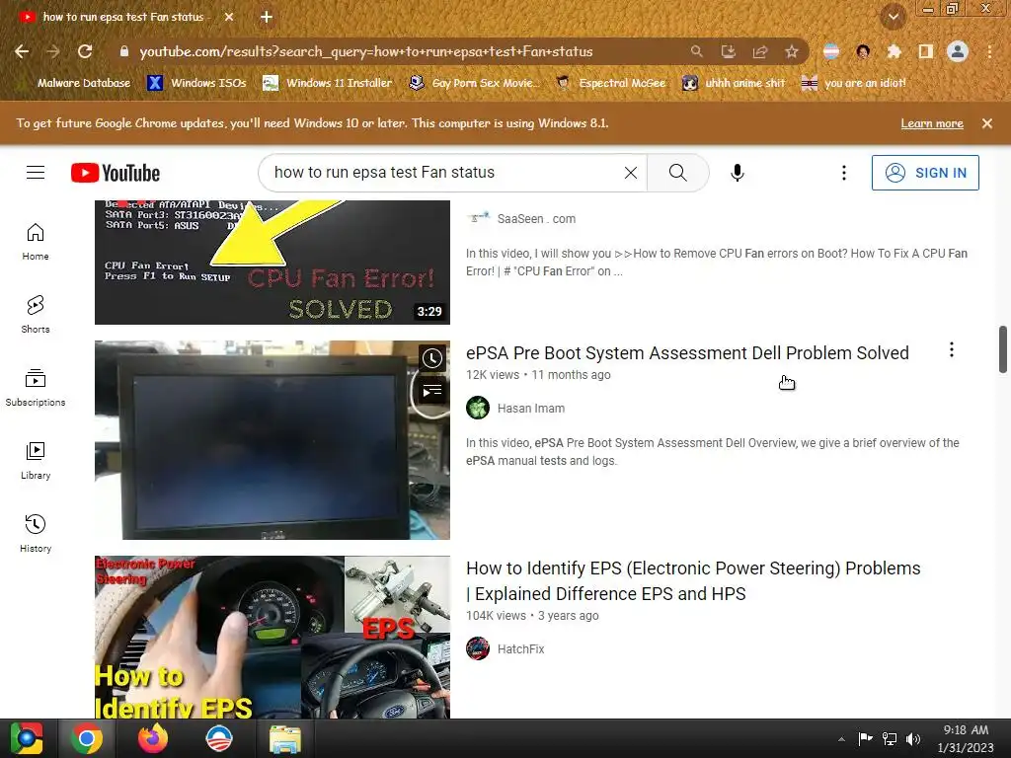Click the forward navigation arrow
Screen dimensions: 1011x758
(53, 51)
